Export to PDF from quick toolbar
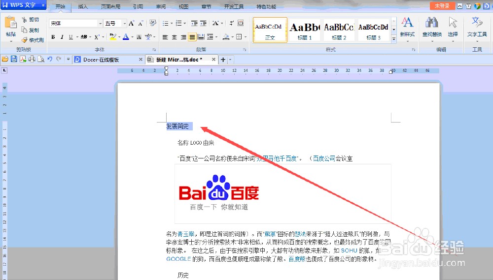This screenshot has height=280, width=493. click(x=23, y=59)
